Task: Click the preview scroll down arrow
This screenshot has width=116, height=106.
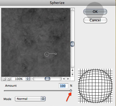Action: coord(72,74)
